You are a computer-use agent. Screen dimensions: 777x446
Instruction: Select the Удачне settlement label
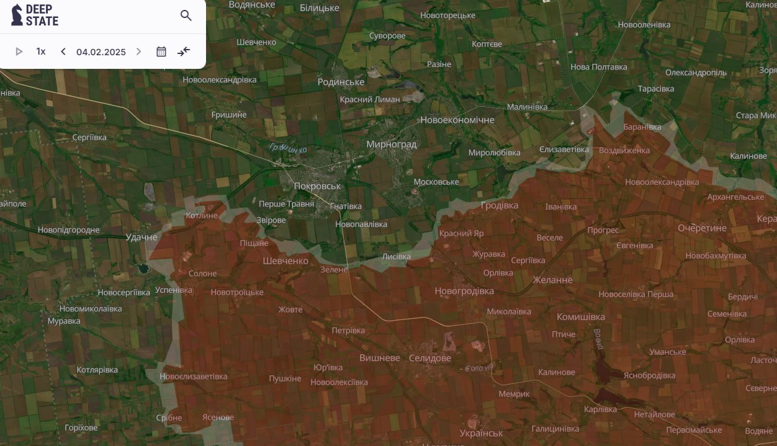(141, 237)
